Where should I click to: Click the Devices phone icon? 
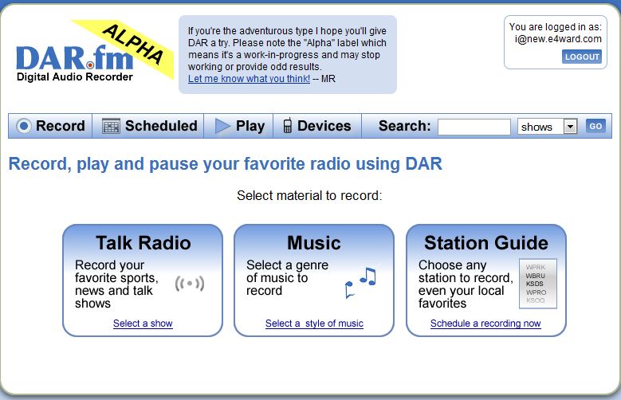pos(288,126)
